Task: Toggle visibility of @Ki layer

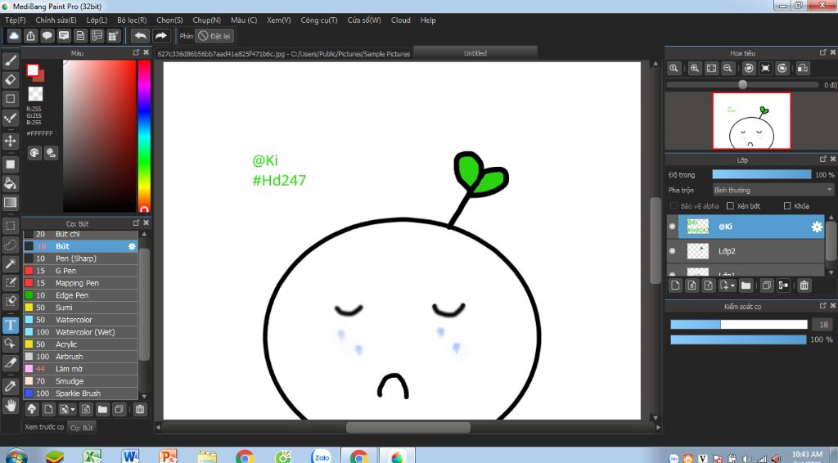Action: (673, 227)
